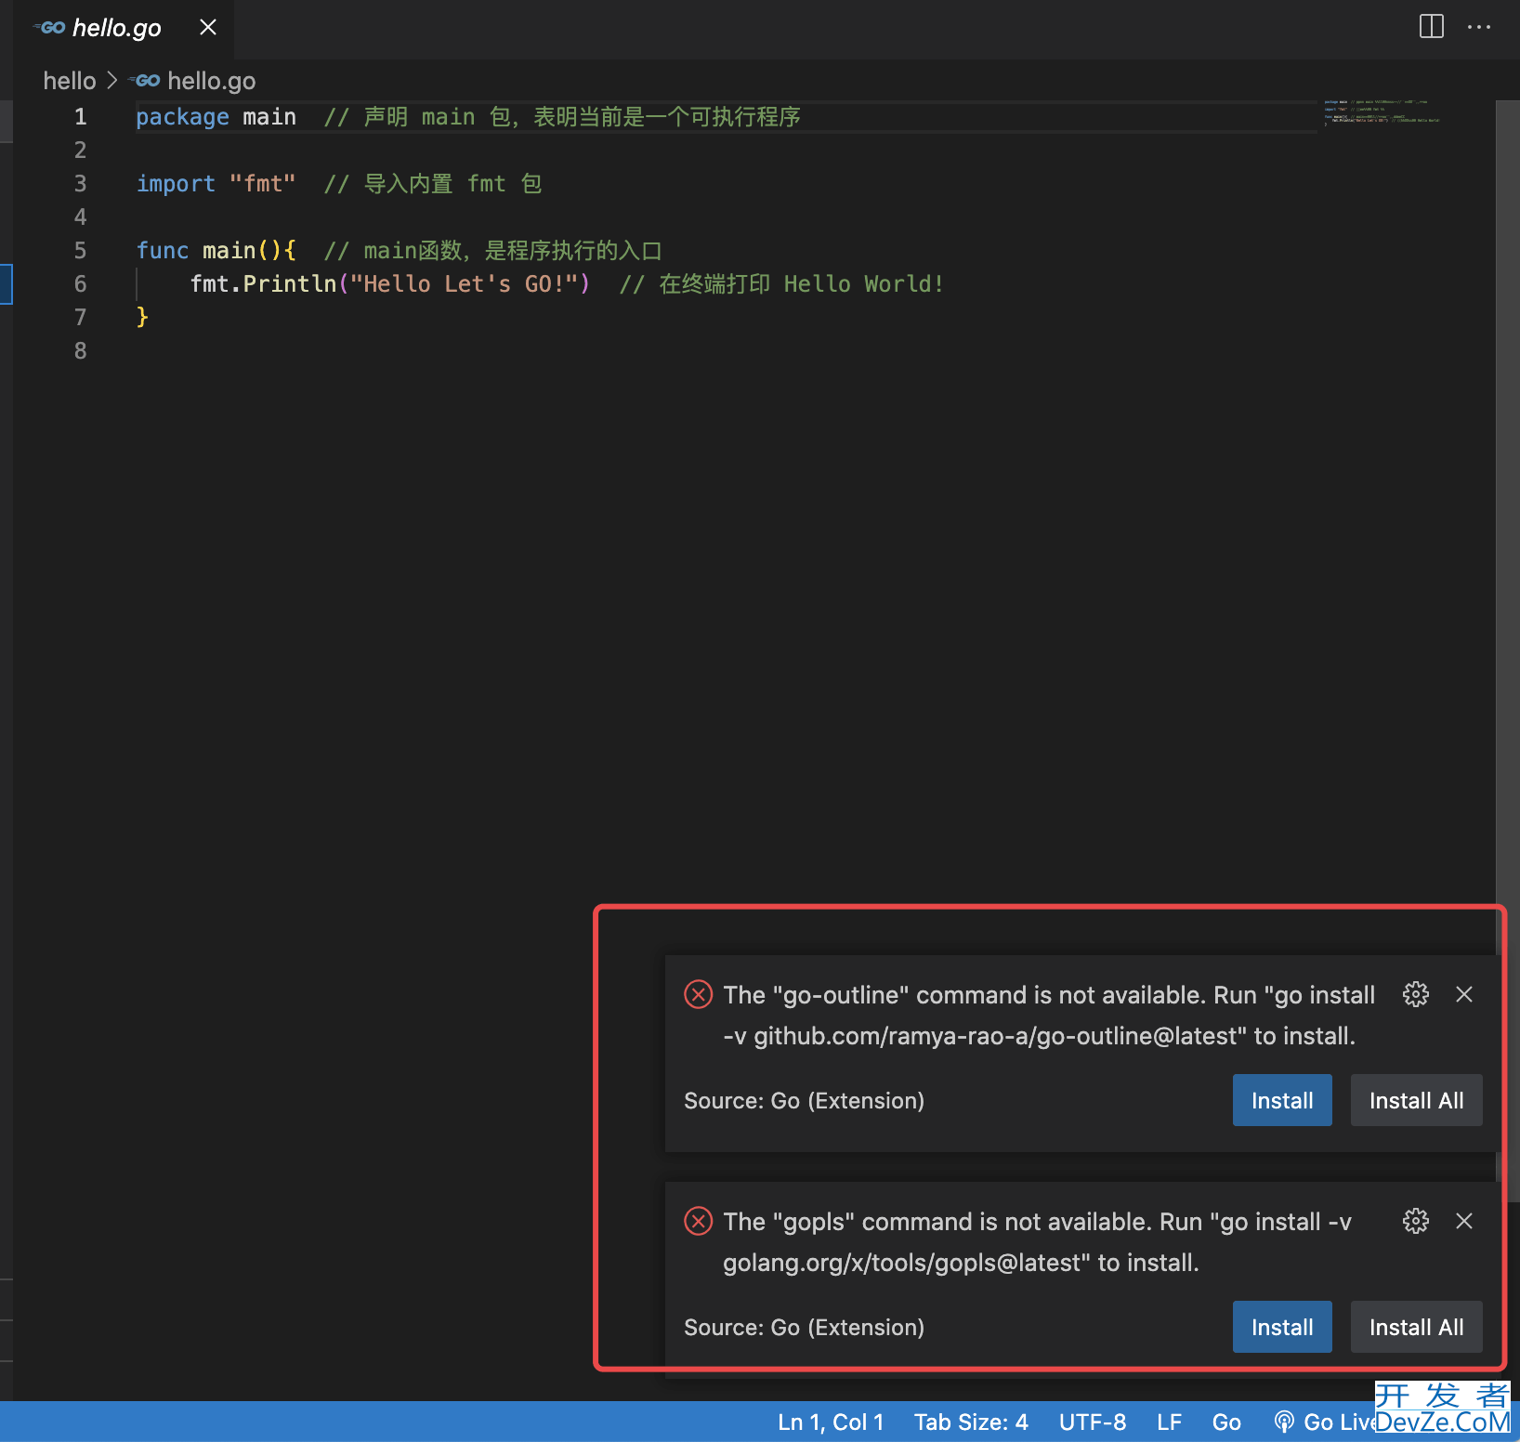1520x1442 pixels.
Task: Dismiss the gopls error notification
Action: point(1464,1221)
